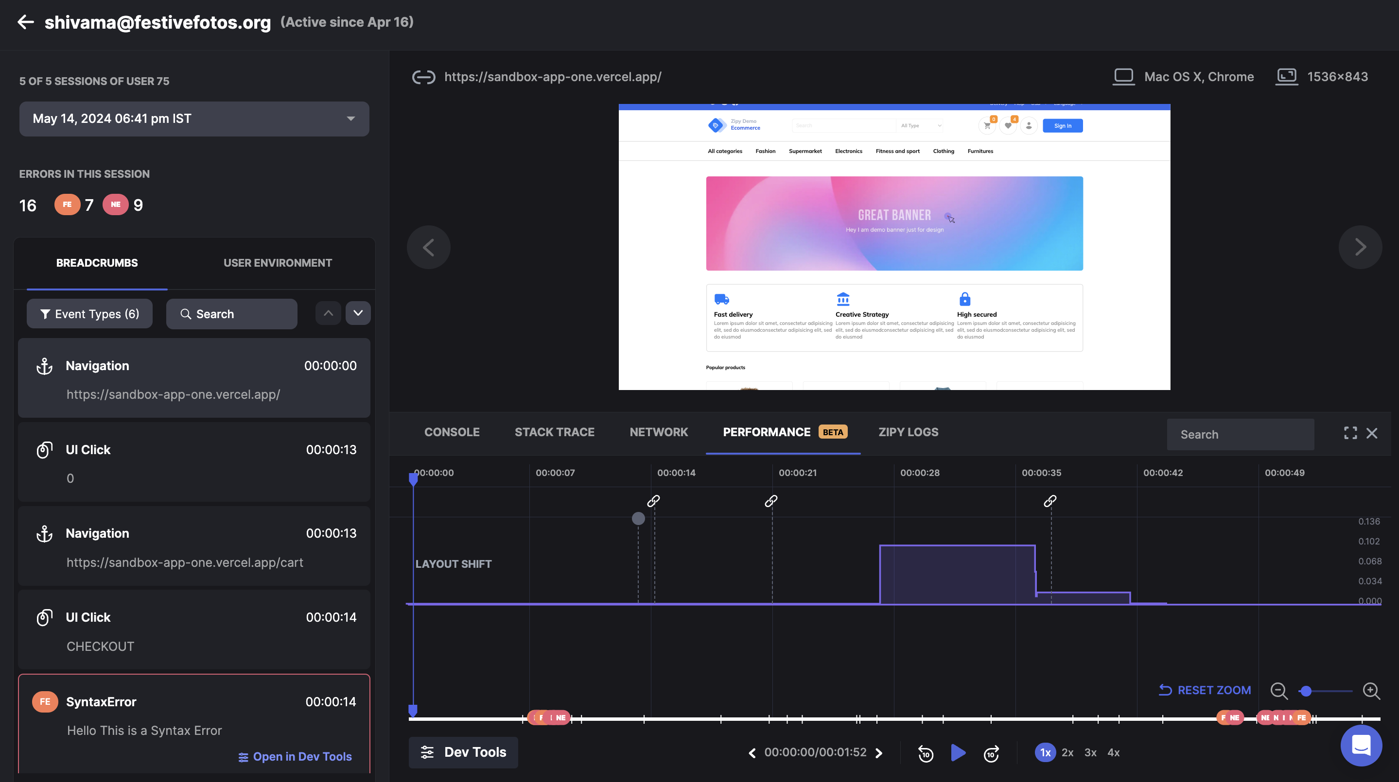Click the zoom in magnifier icon
Viewport: 1399px width, 782px height.
click(1371, 691)
